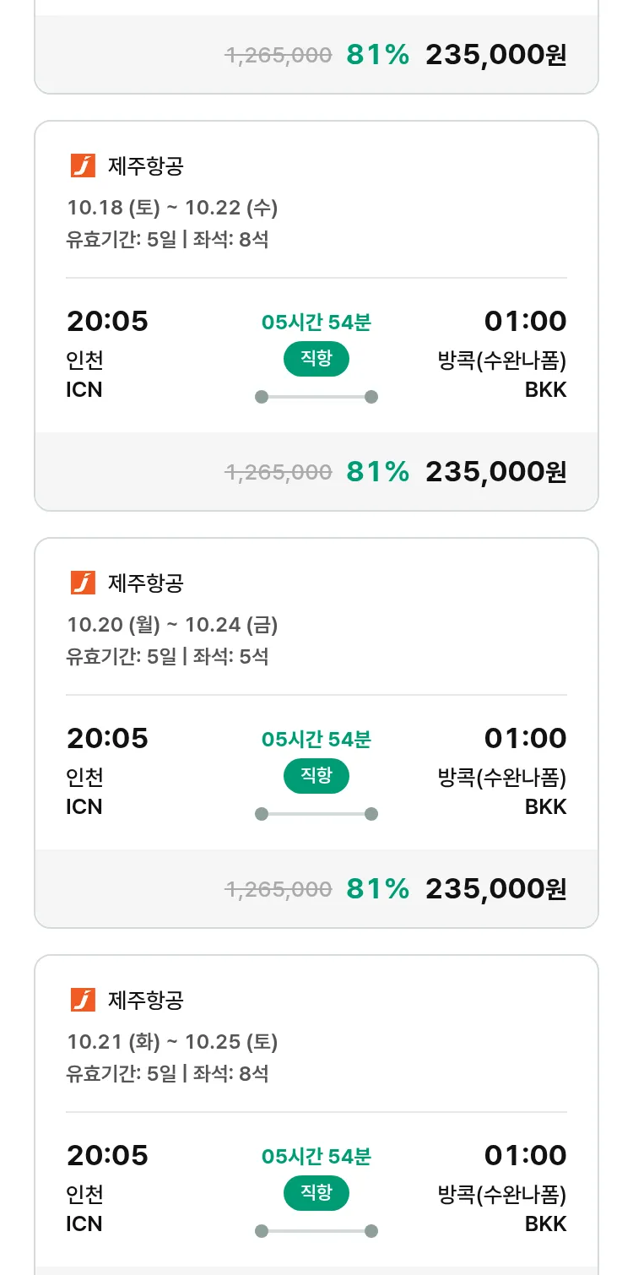Click the 좌석: 5석 validity line on the 10.20 flight
Screen dimensions: 633x1275
tap(167, 656)
